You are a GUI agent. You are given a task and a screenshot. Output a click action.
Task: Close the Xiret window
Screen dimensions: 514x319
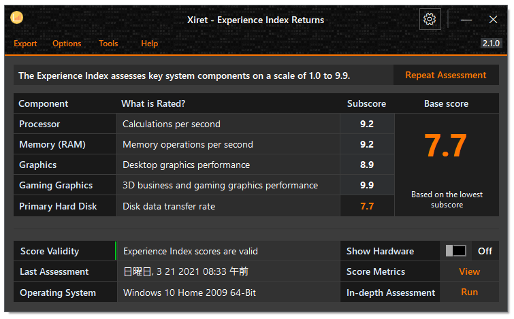493,20
